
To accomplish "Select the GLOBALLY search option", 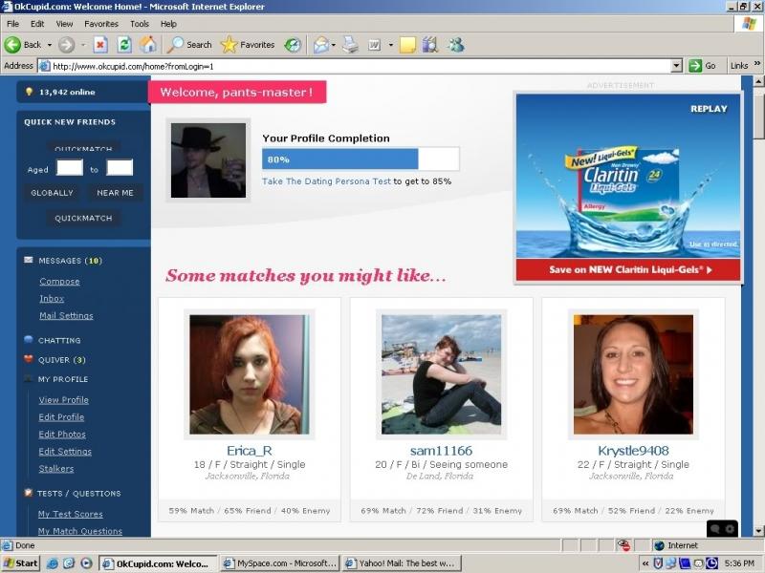I will click(x=52, y=193).
